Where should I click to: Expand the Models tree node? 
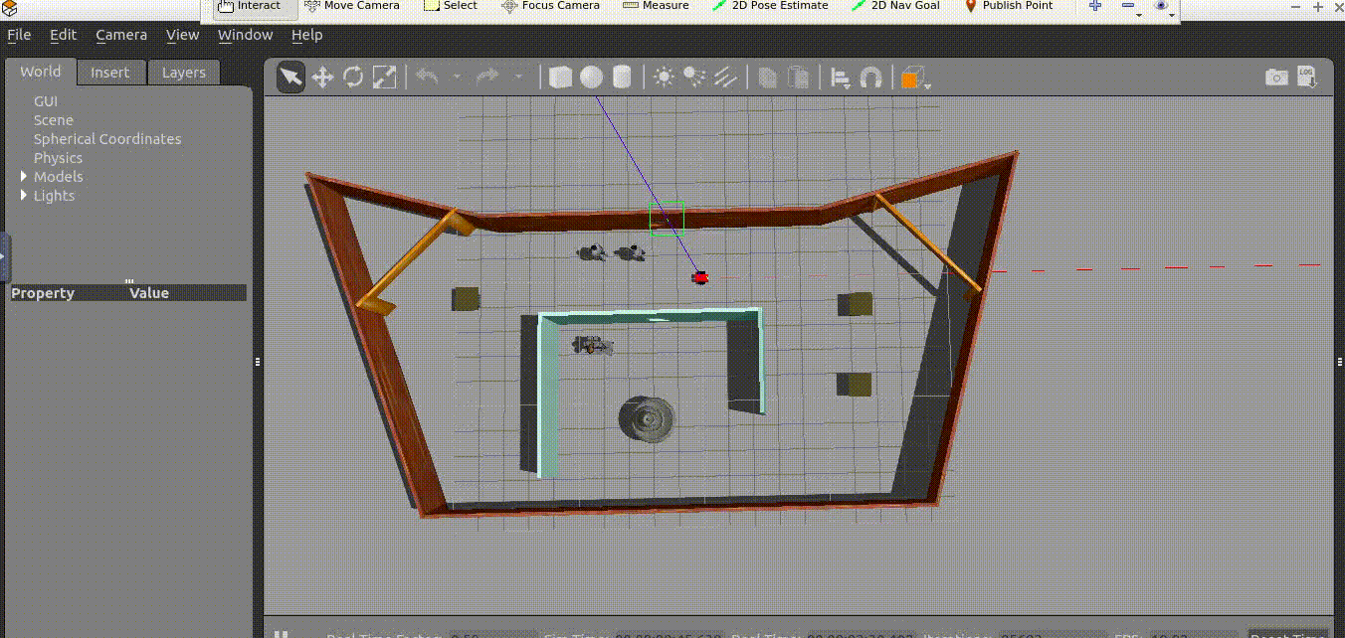click(x=25, y=176)
